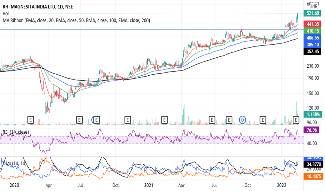Click the RSI (14, close) indicator label

[x=16, y=132]
